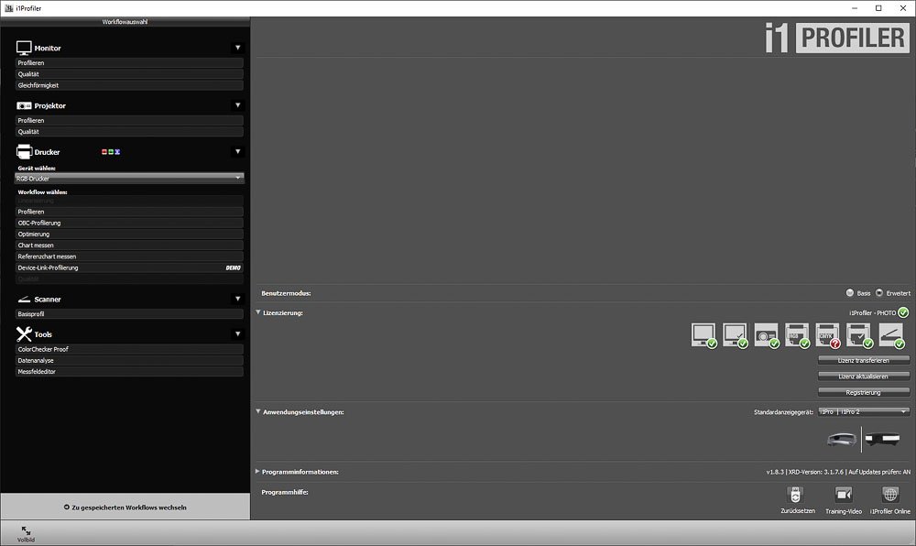This screenshot has height=546, width=916.
Task: Collapse the Anwendungseinstellungen section triangle
Action: pyautogui.click(x=258, y=411)
